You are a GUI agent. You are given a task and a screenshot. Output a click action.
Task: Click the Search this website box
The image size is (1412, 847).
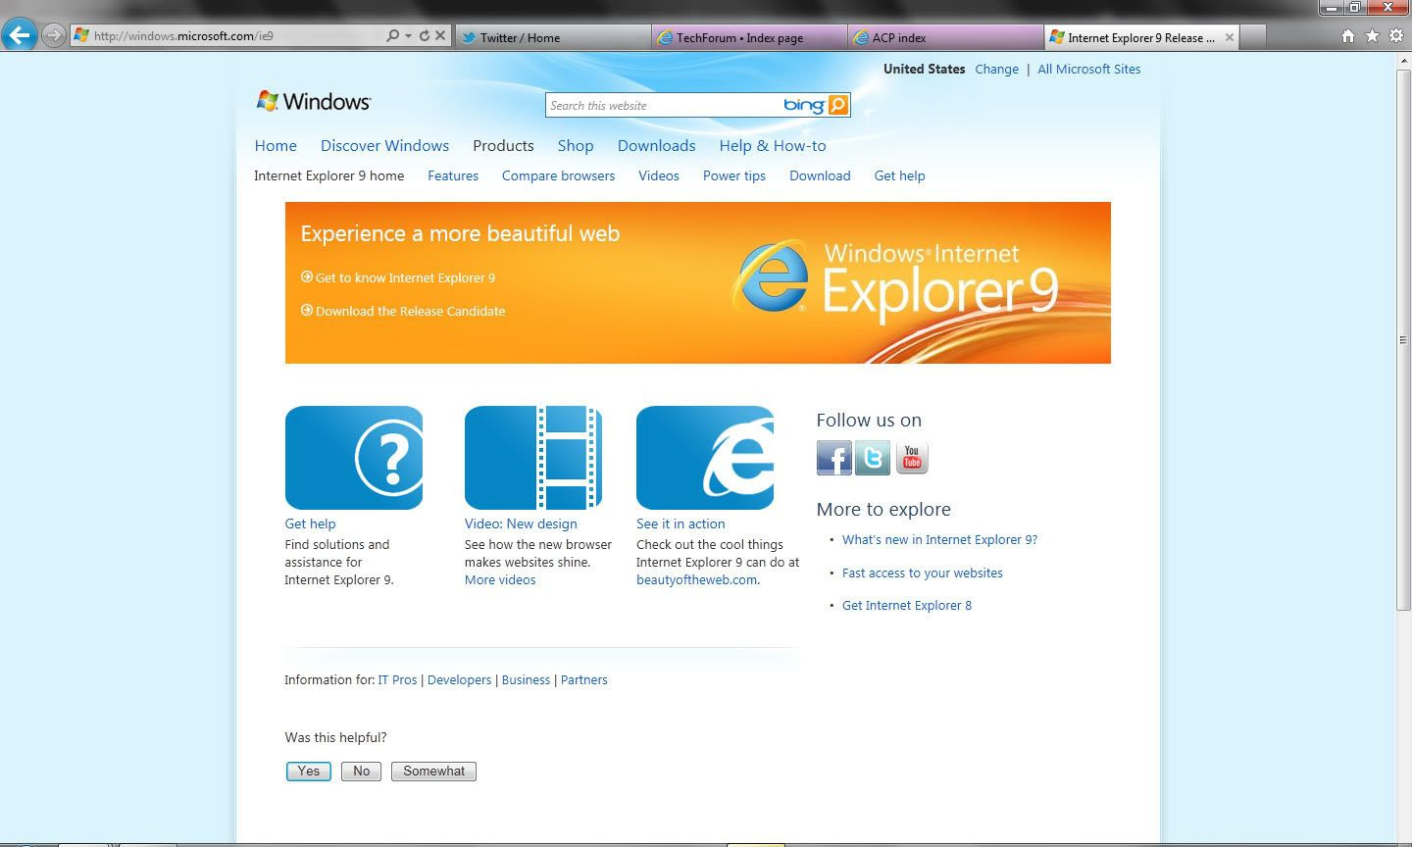click(x=664, y=105)
